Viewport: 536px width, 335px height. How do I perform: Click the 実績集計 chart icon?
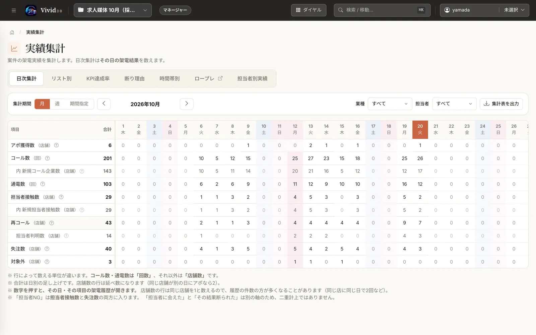point(14,49)
